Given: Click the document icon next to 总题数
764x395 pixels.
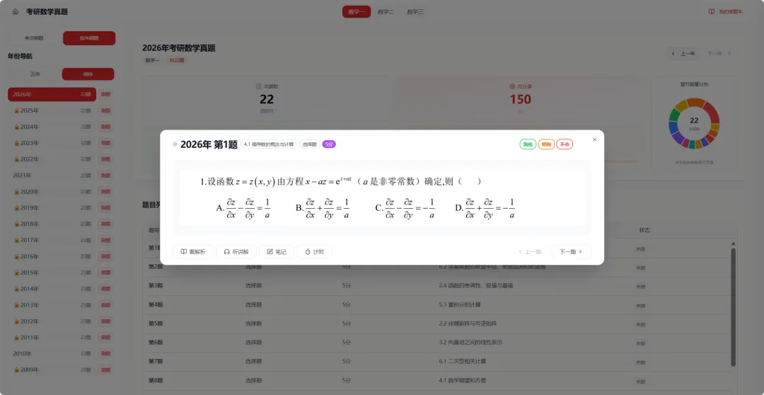Looking at the screenshot, I should tap(259, 86).
